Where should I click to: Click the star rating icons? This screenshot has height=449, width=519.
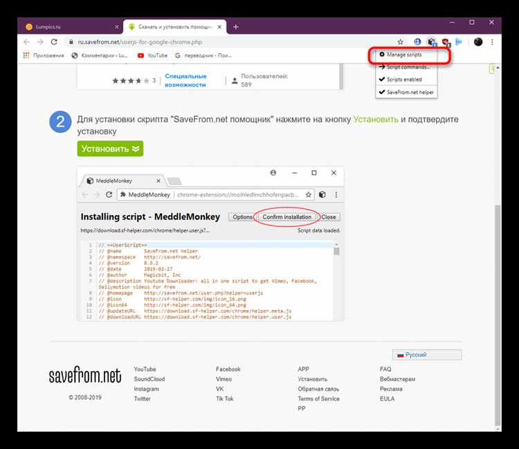(x=131, y=81)
